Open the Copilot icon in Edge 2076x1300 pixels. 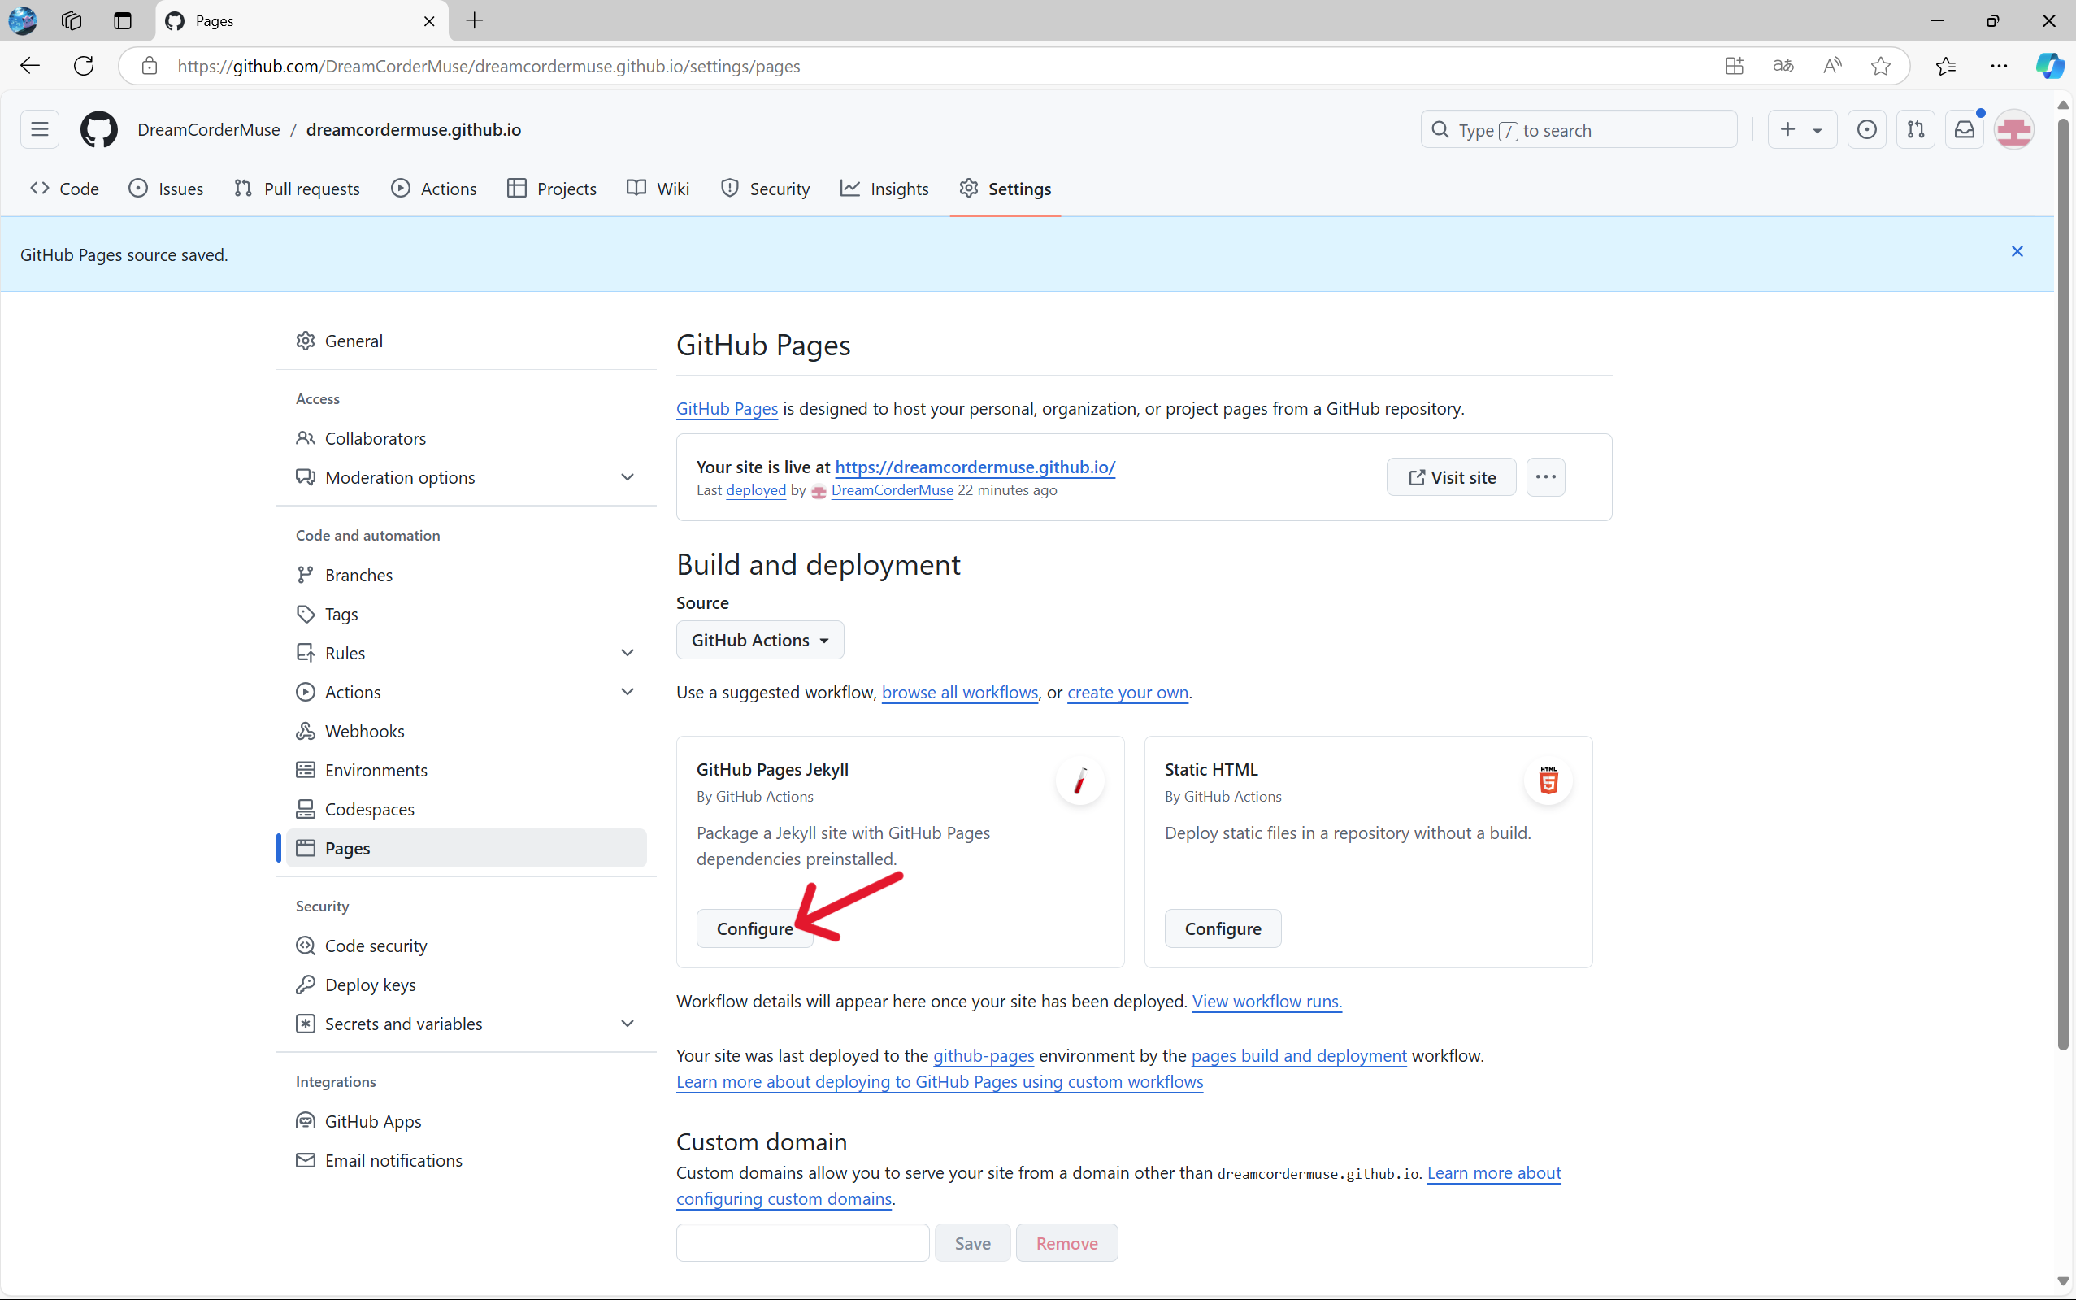point(2049,66)
